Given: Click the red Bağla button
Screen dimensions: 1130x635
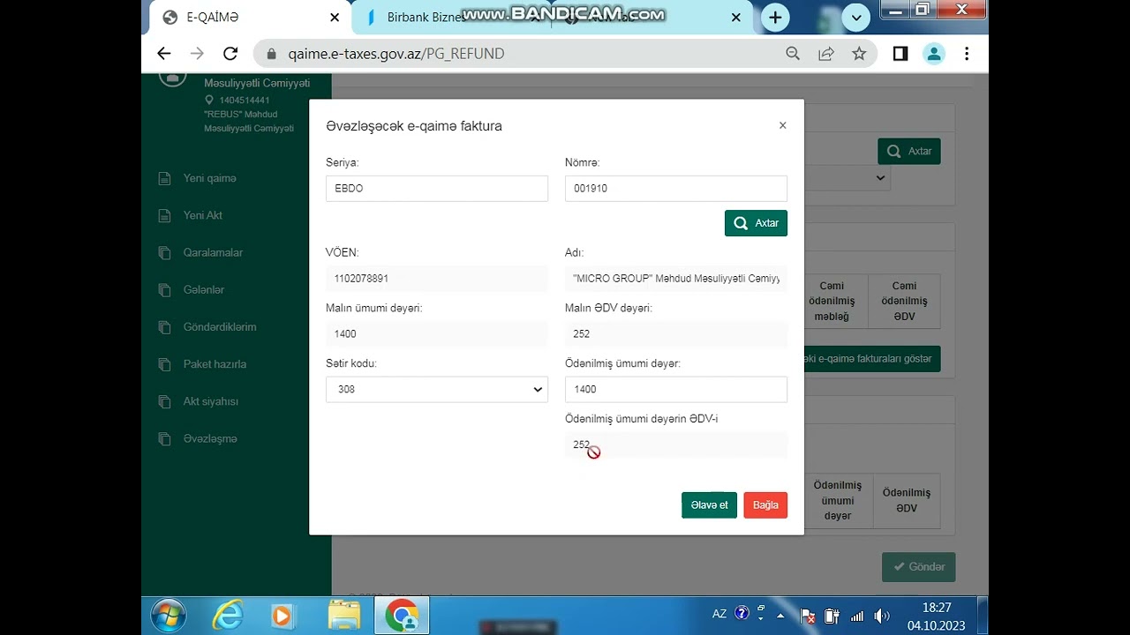Looking at the screenshot, I should pos(765,505).
